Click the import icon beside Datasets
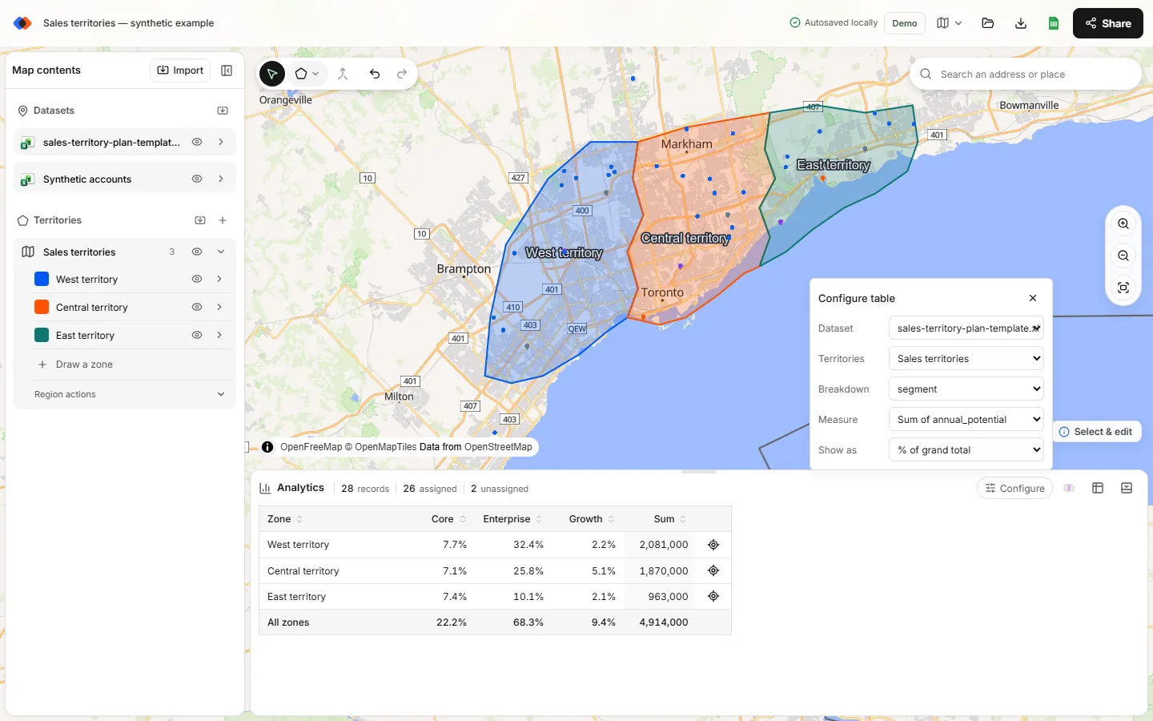Image resolution: width=1153 pixels, height=721 pixels. 223,111
